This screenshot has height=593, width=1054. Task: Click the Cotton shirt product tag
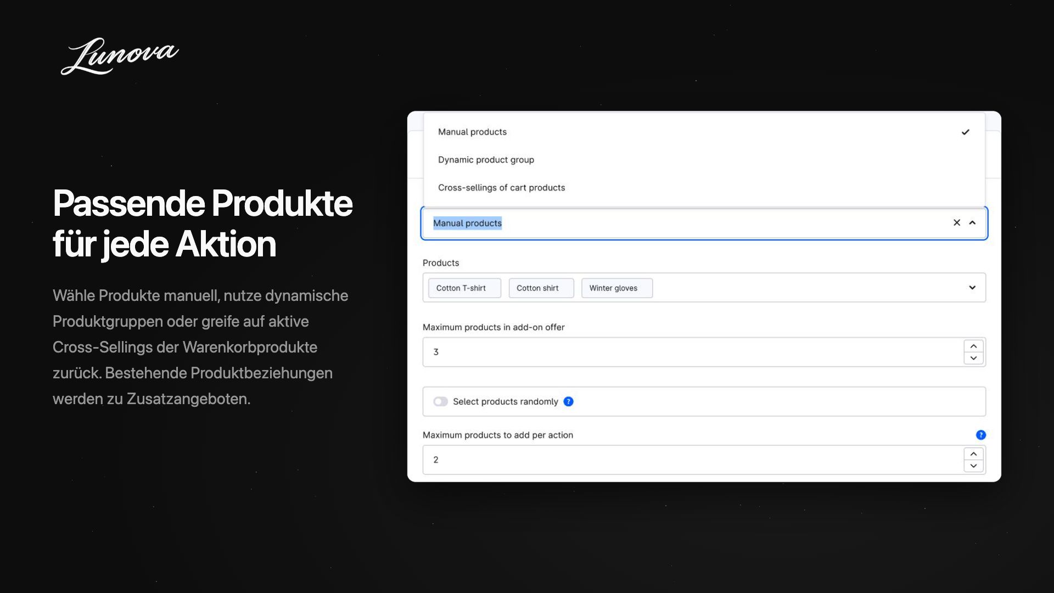(541, 288)
